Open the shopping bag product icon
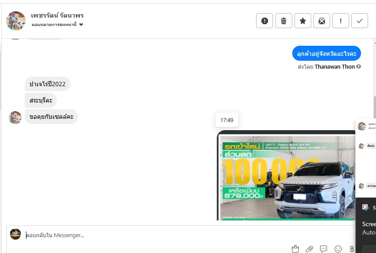 [295, 249]
